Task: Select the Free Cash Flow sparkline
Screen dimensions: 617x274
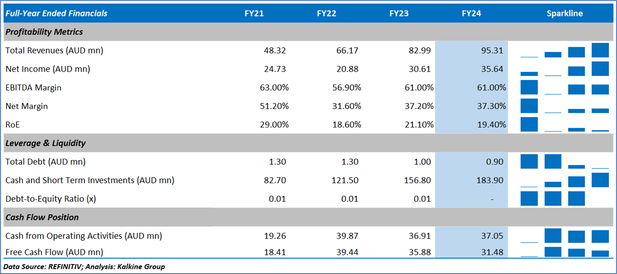Action: pyautogui.click(x=565, y=252)
